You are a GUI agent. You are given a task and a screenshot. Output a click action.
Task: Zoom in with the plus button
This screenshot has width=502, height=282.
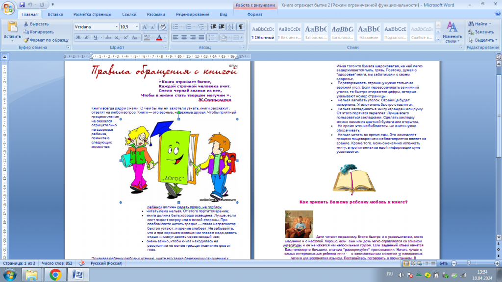[x=497, y=263]
